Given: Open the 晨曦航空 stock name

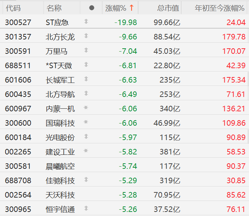Looking at the screenshot, I should click(60, 166).
